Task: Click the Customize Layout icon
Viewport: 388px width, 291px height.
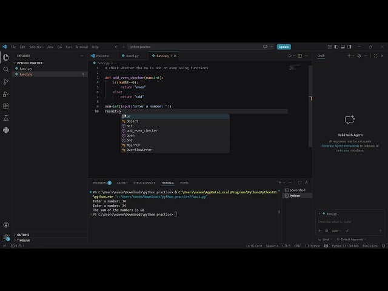Action: click(x=330, y=47)
